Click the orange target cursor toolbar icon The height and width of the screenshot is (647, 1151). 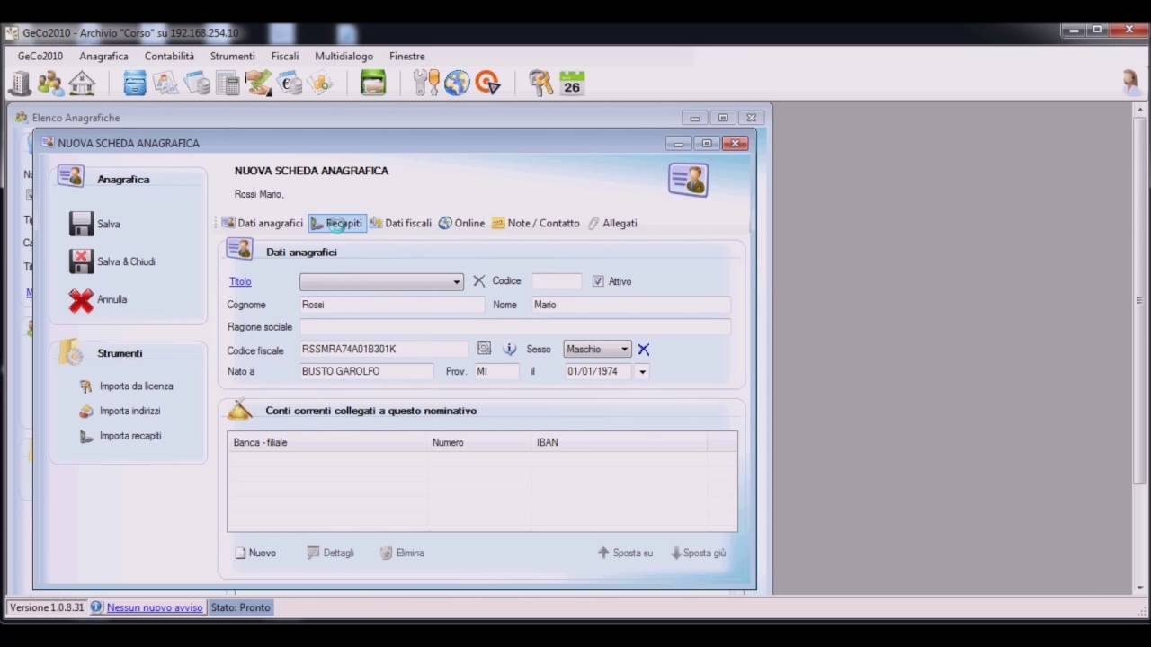487,84
